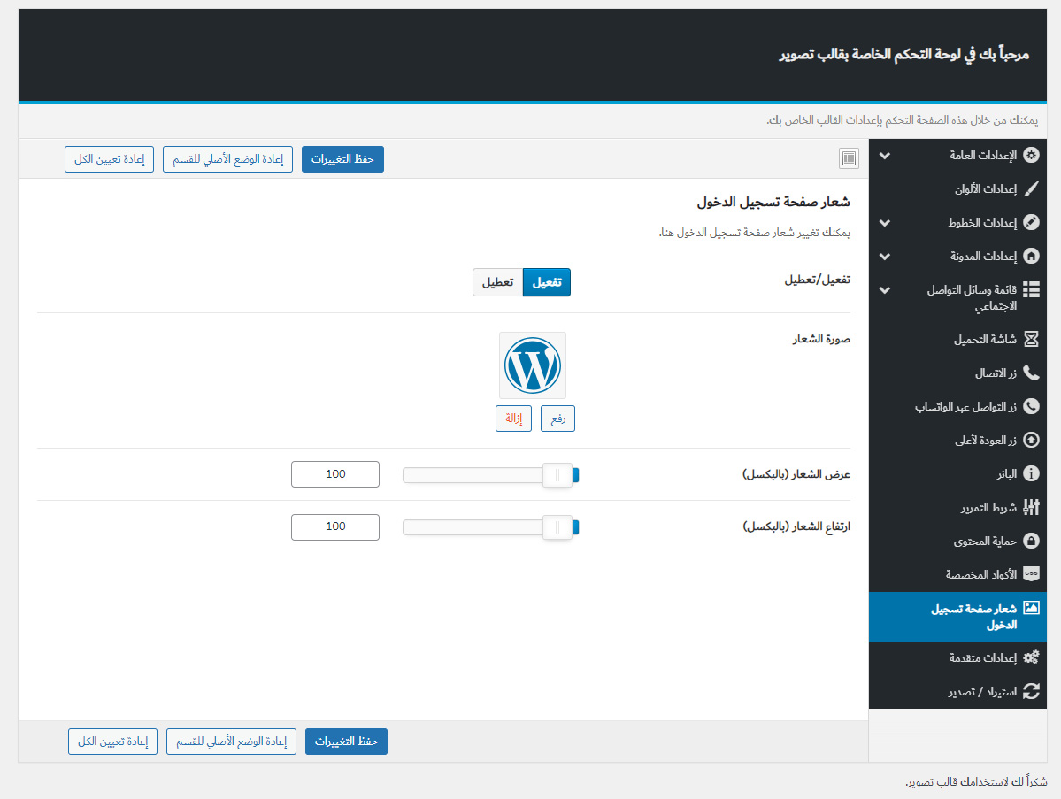Click the logo height (ارتفاع الشعار) number input field
This screenshot has width=1061, height=799.
335,526
